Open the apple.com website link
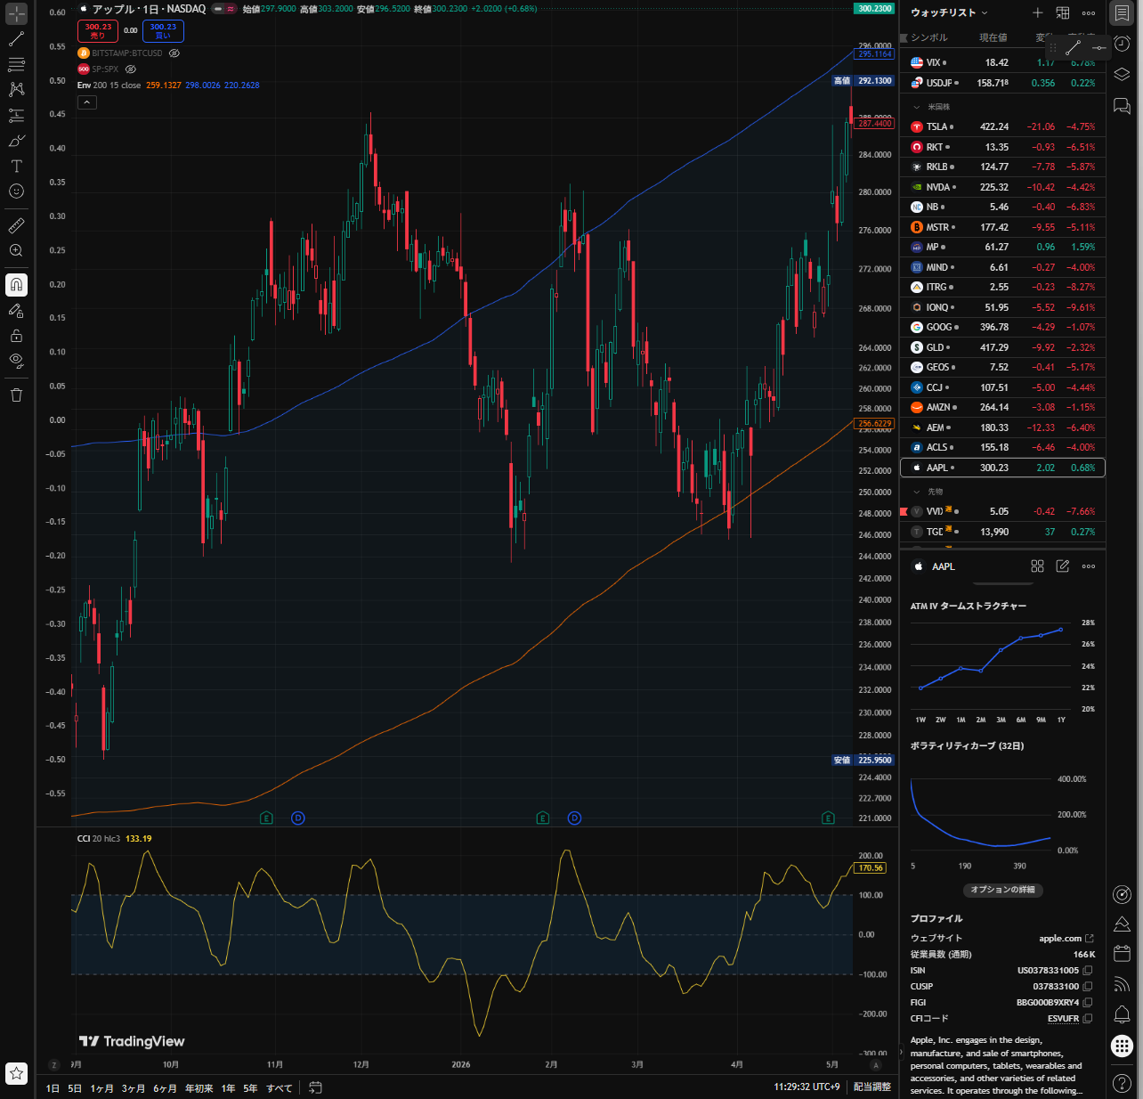 pos(1066,939)
